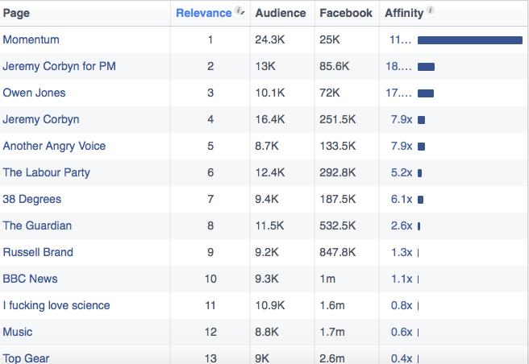The image size is (529, 364).
Task: Click Another Angry Voice's 7.9x affinity
Action: point(402,146)
